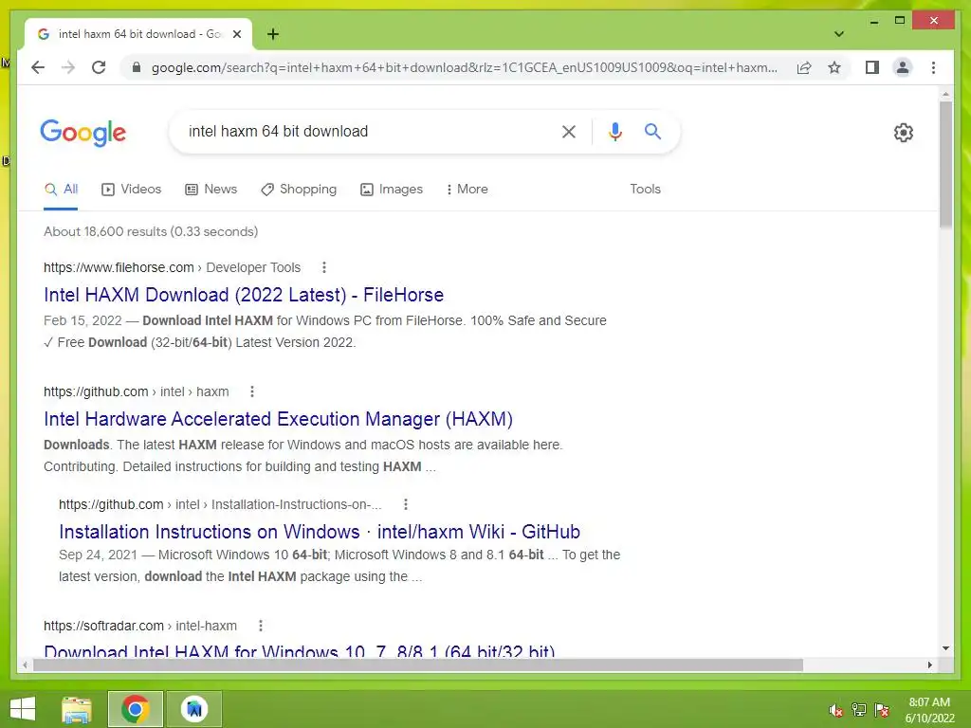Start voice search with microphone icon
971x728 pixels.
614,131
